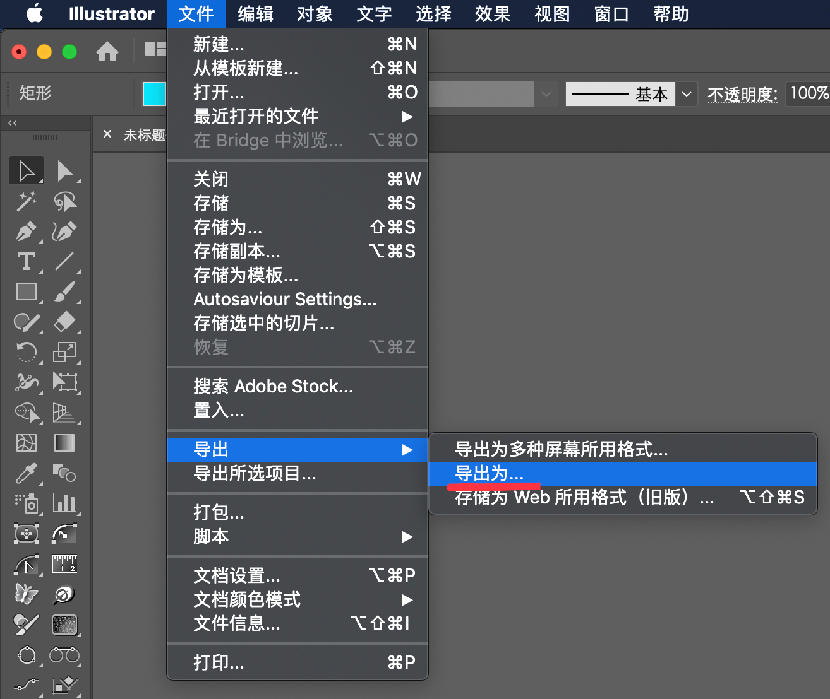The height and width of the screenshot is (699, 830).
Task: Choose 置入... menu entry
Action: [x=298, y=411]
